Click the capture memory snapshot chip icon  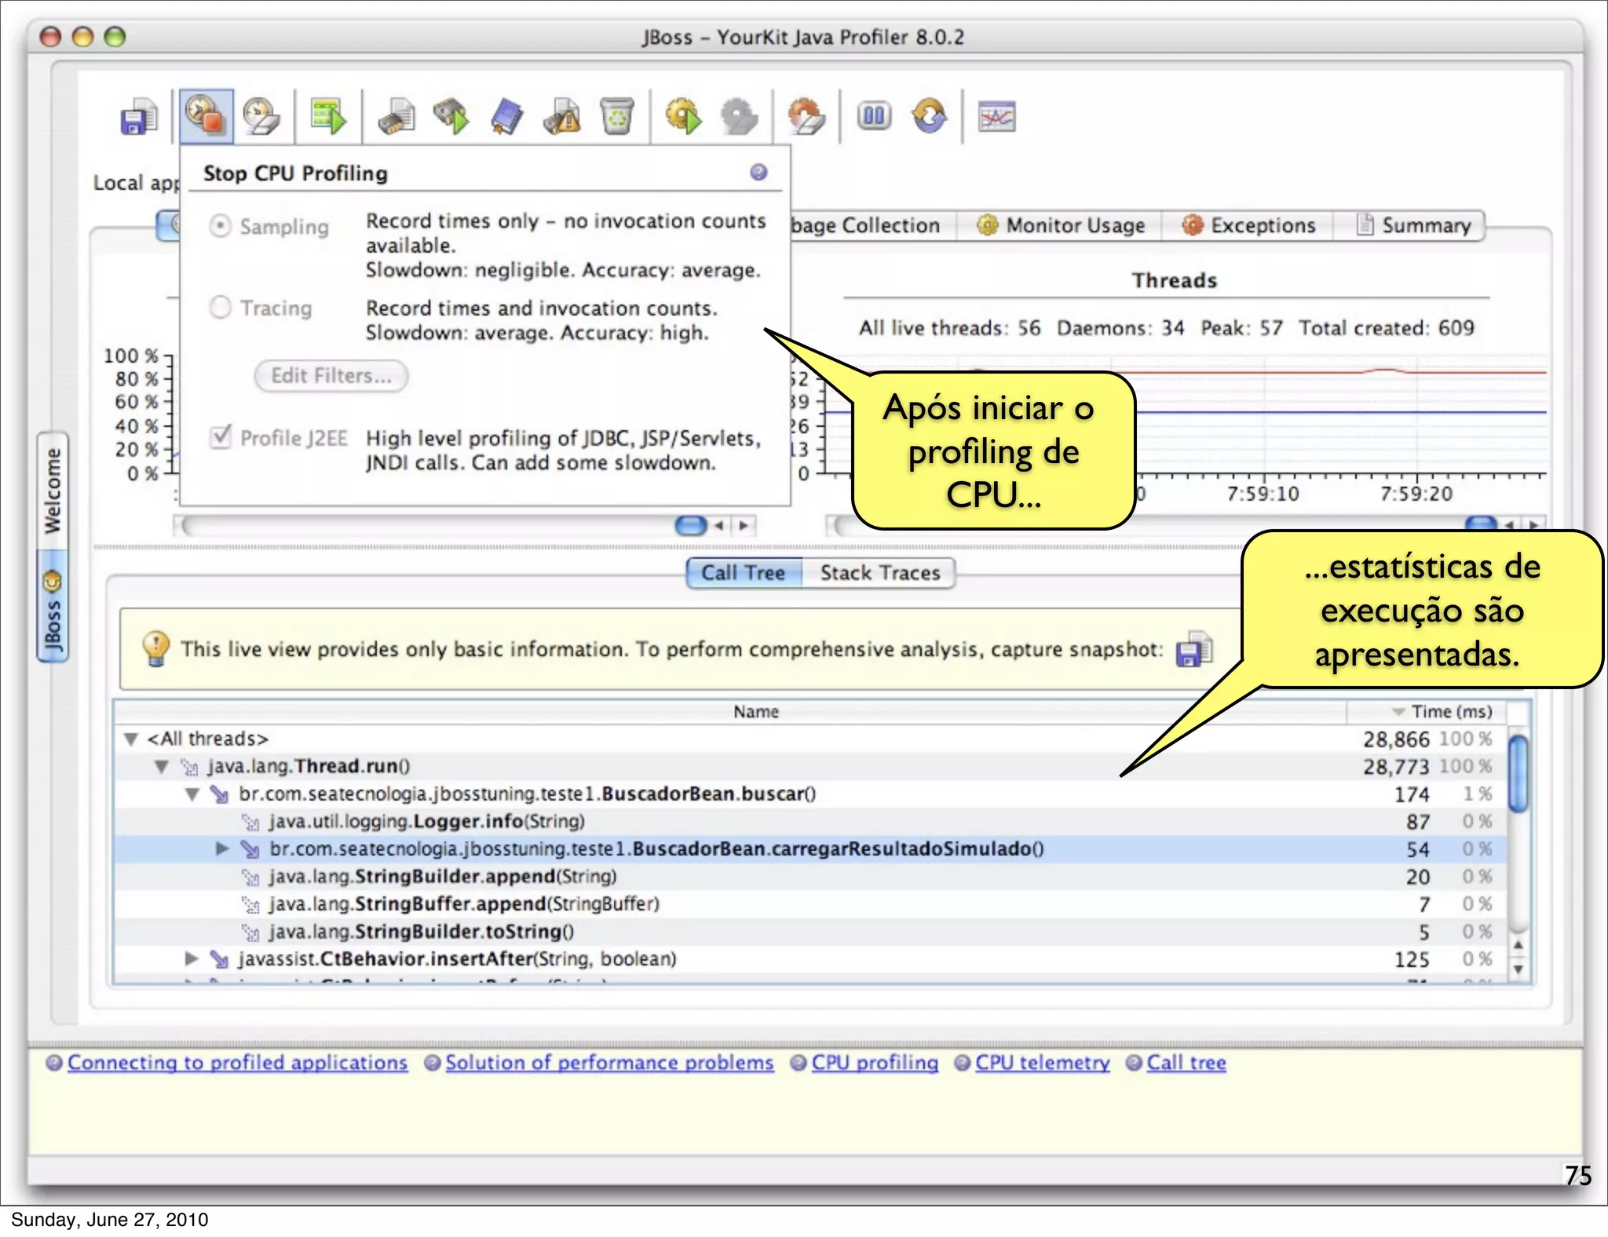(397, 118)
